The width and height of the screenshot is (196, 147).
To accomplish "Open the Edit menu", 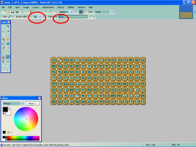I will [10, 7].
